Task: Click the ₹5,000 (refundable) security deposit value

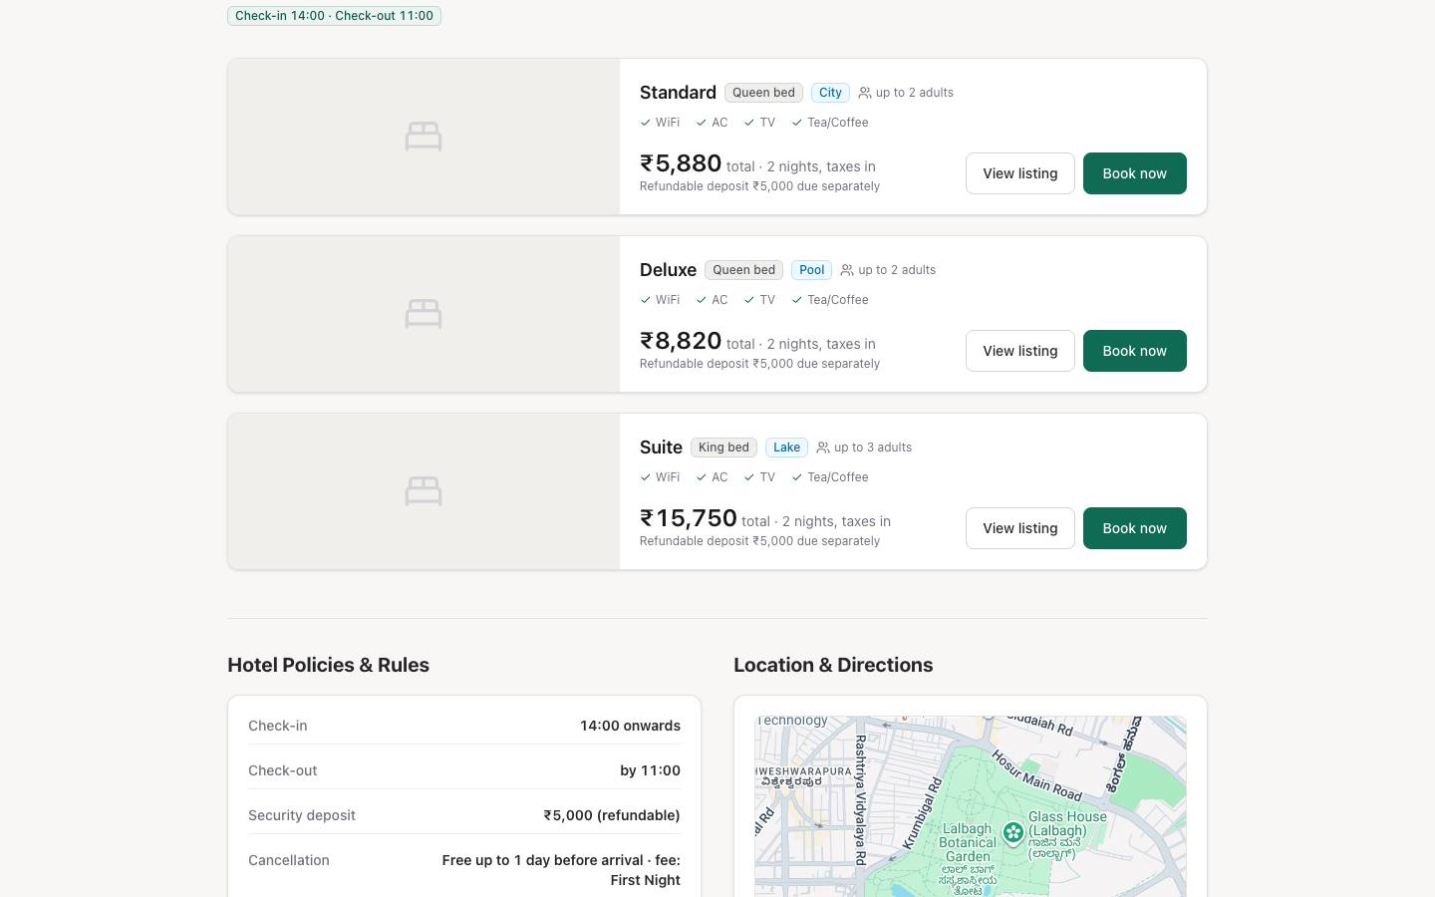Action: pyautogui.click(x=612, y=815)
